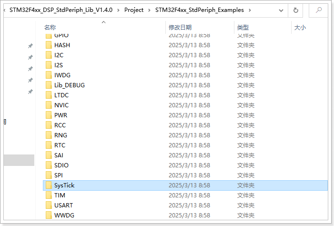
Task: Select the SDIO folder icon
Action: [x=49, y=165]
